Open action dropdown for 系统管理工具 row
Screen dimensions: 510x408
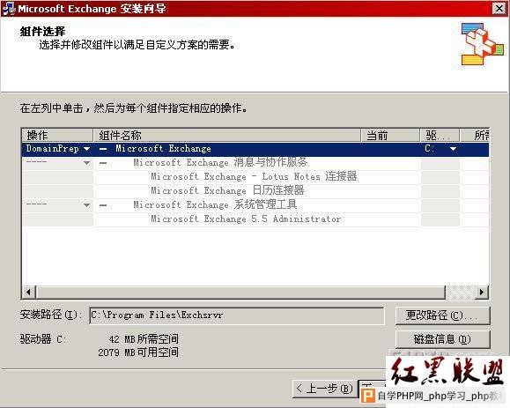point(86,205)
